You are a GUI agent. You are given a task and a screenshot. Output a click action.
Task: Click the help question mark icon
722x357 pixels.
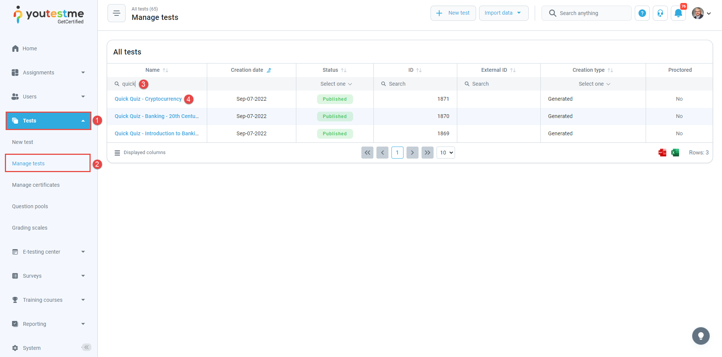pos(642,13)
